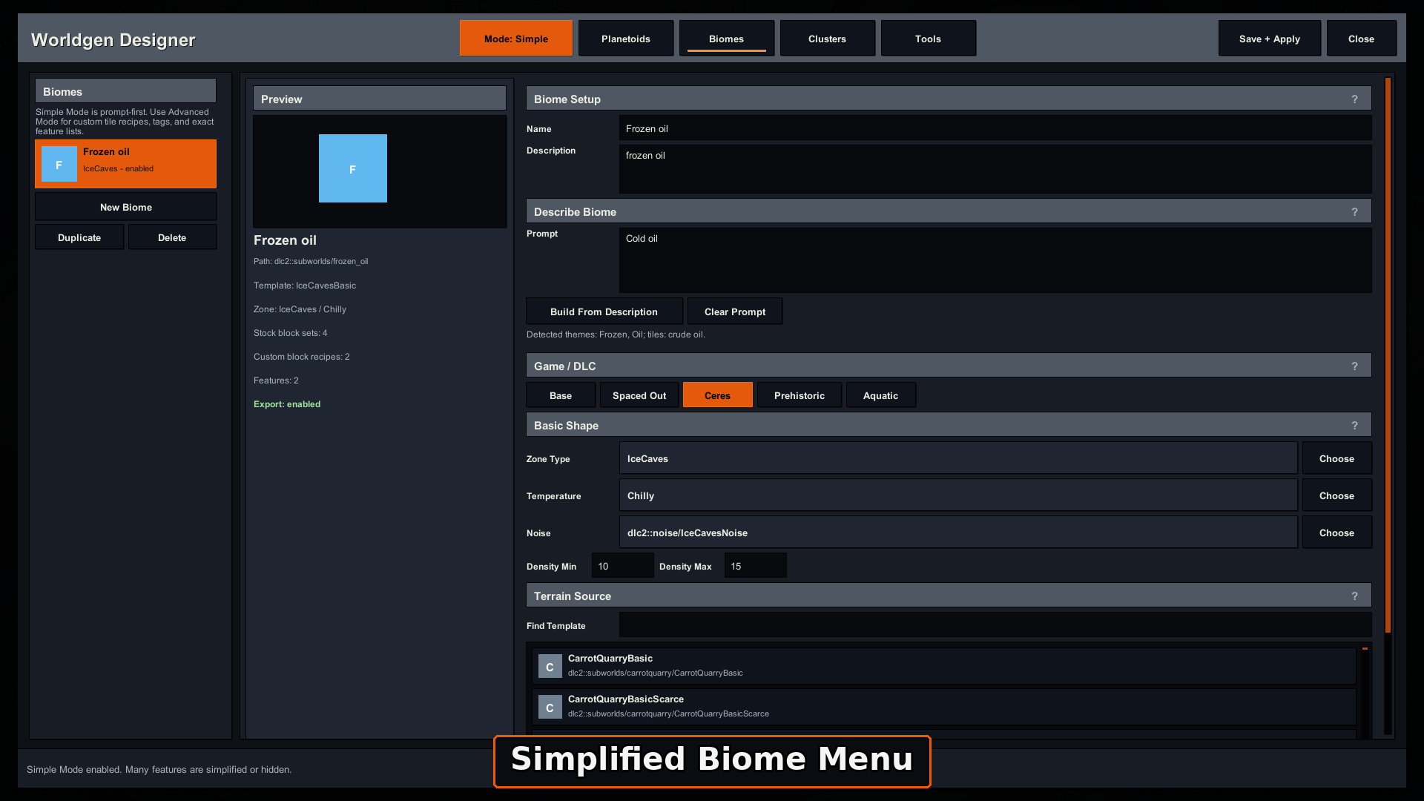
Task: Close the Worldgen Designer
Action: tap(1361, 39)
